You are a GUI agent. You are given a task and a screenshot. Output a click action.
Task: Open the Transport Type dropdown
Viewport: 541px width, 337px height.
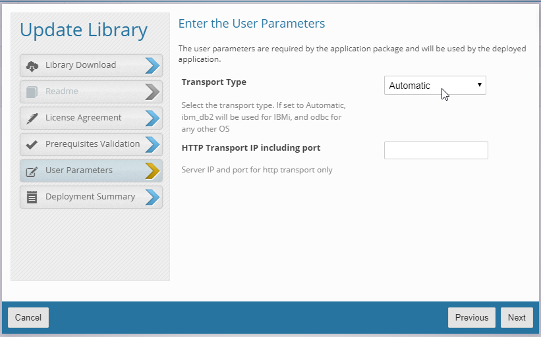(x=434, y=86)
